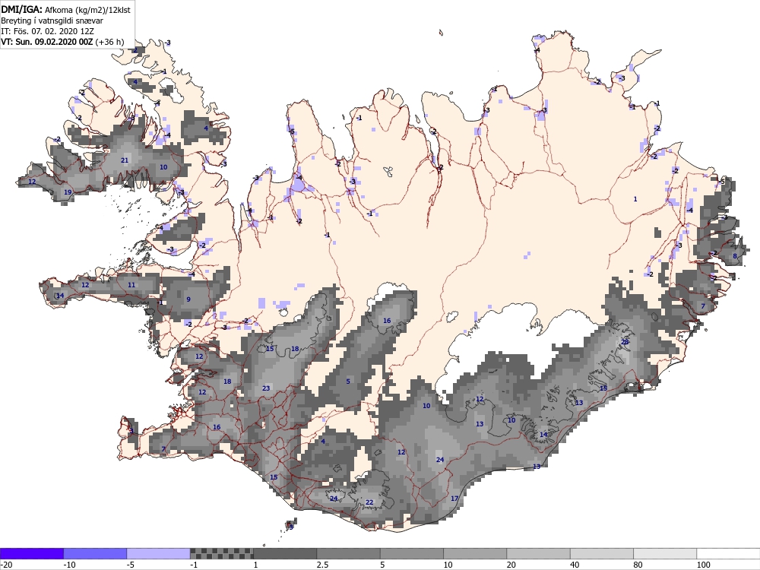This screenshot has width=760, height=570.
Task: Click the '-1' legend scale label
Action: point(194,565)
